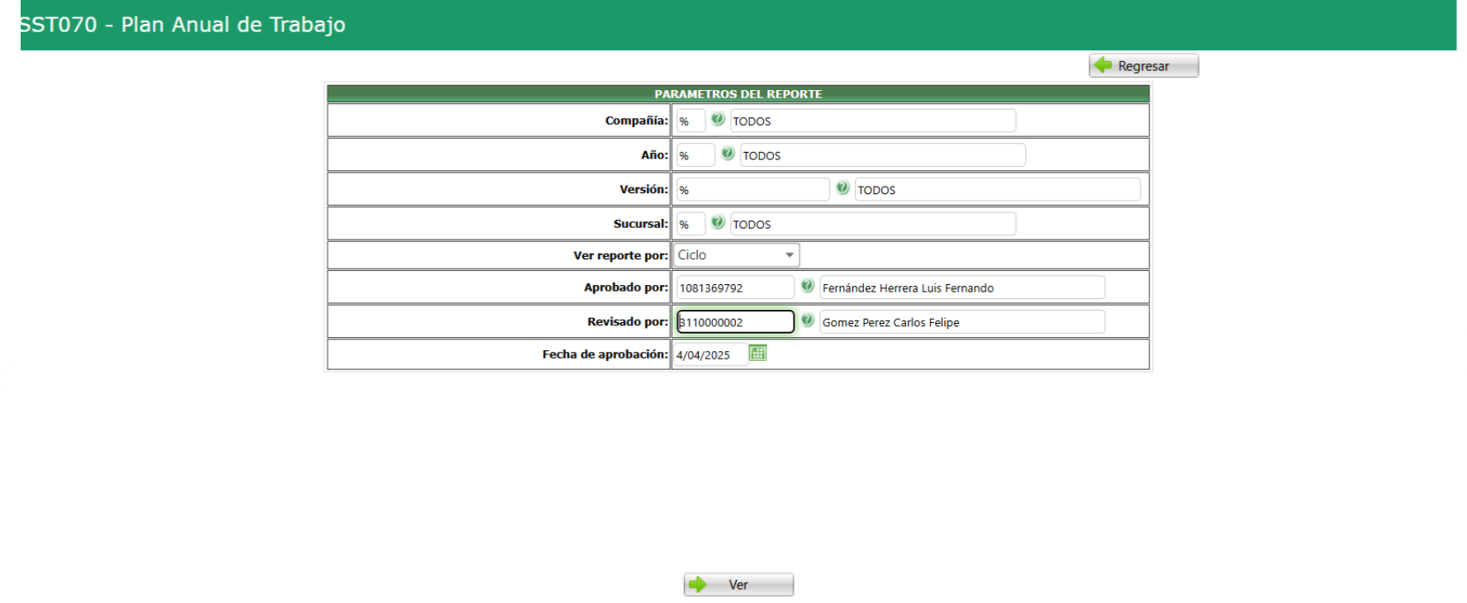Screen dimensions: 1467x603
Task: Focus the Compañía TODOS description field
Action: pyautogui.click(x=873, y=121)
